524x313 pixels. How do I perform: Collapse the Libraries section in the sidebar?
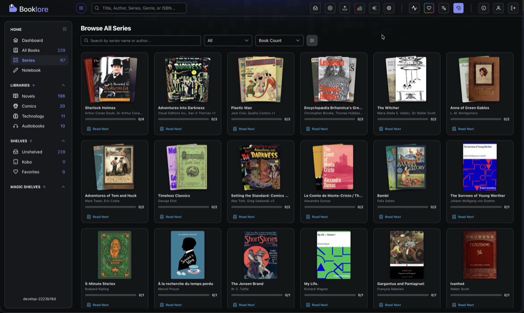pyautogui.click(x=63, y=85)
